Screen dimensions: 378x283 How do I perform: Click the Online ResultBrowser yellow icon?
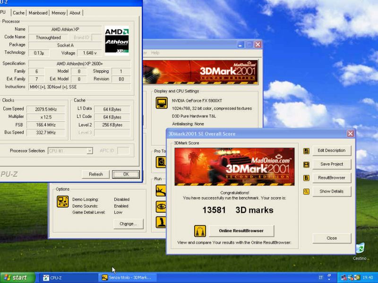(x=200, y=231)
